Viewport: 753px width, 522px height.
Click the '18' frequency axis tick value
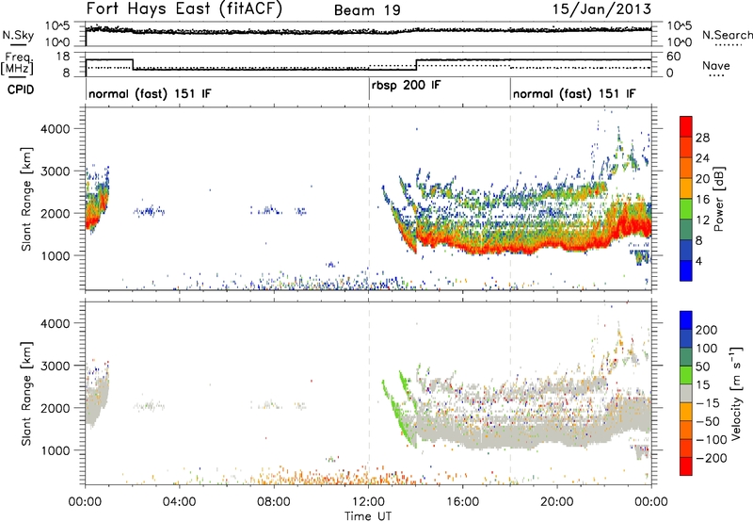coord(63,57)
